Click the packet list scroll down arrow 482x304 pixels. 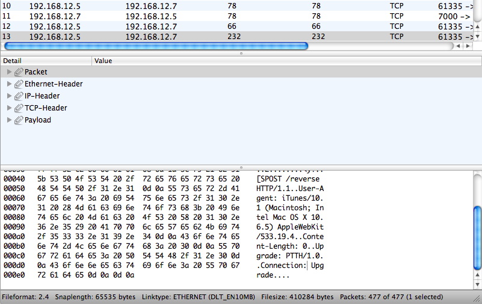(x=477, y=36)
